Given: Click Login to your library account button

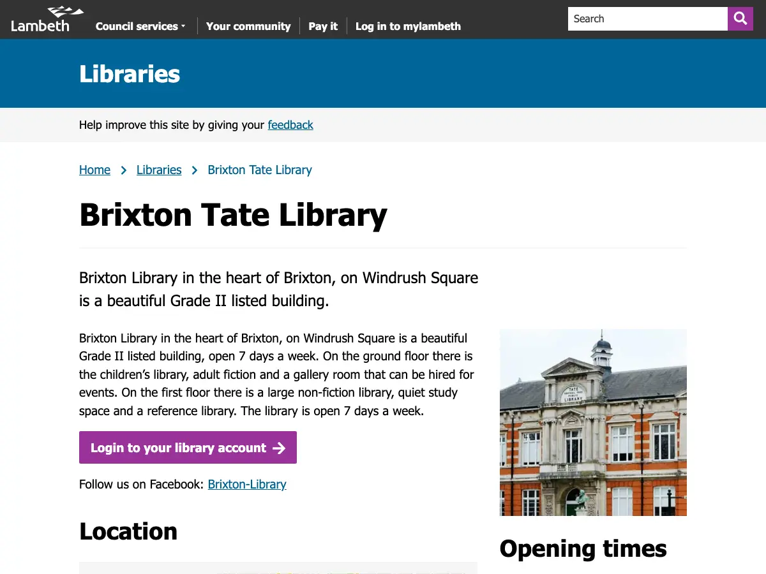Looking at the screenshot, I should [188, 448].
